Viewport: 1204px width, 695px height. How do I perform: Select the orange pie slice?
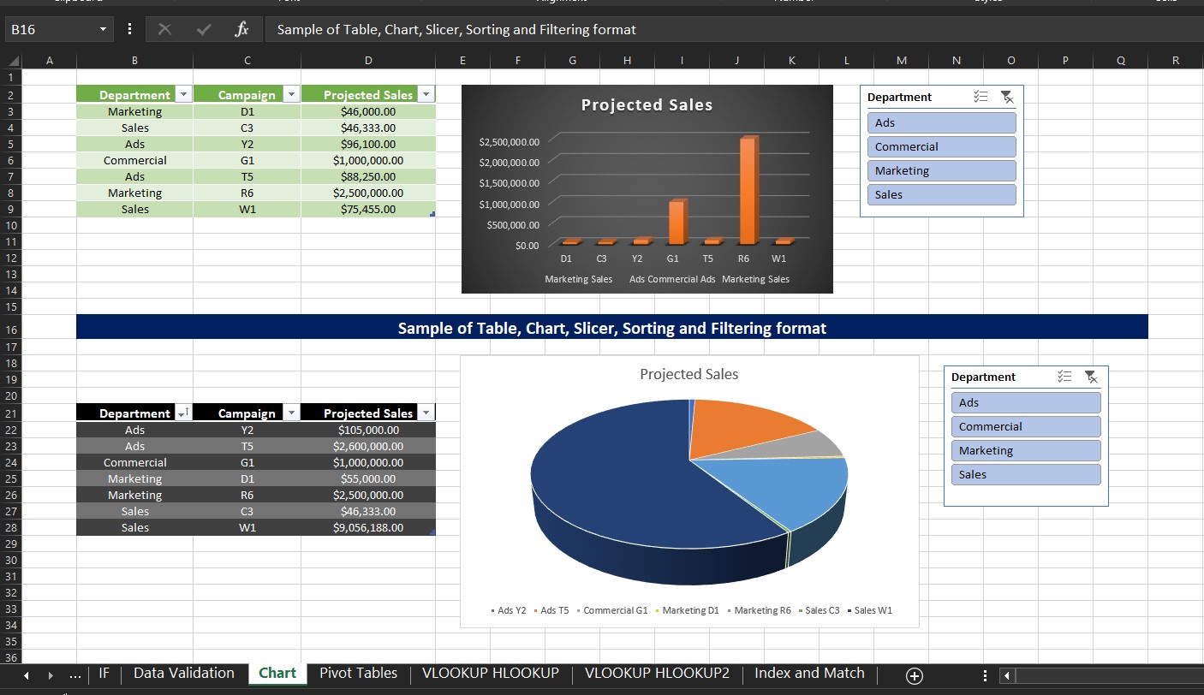pos(745,428)
